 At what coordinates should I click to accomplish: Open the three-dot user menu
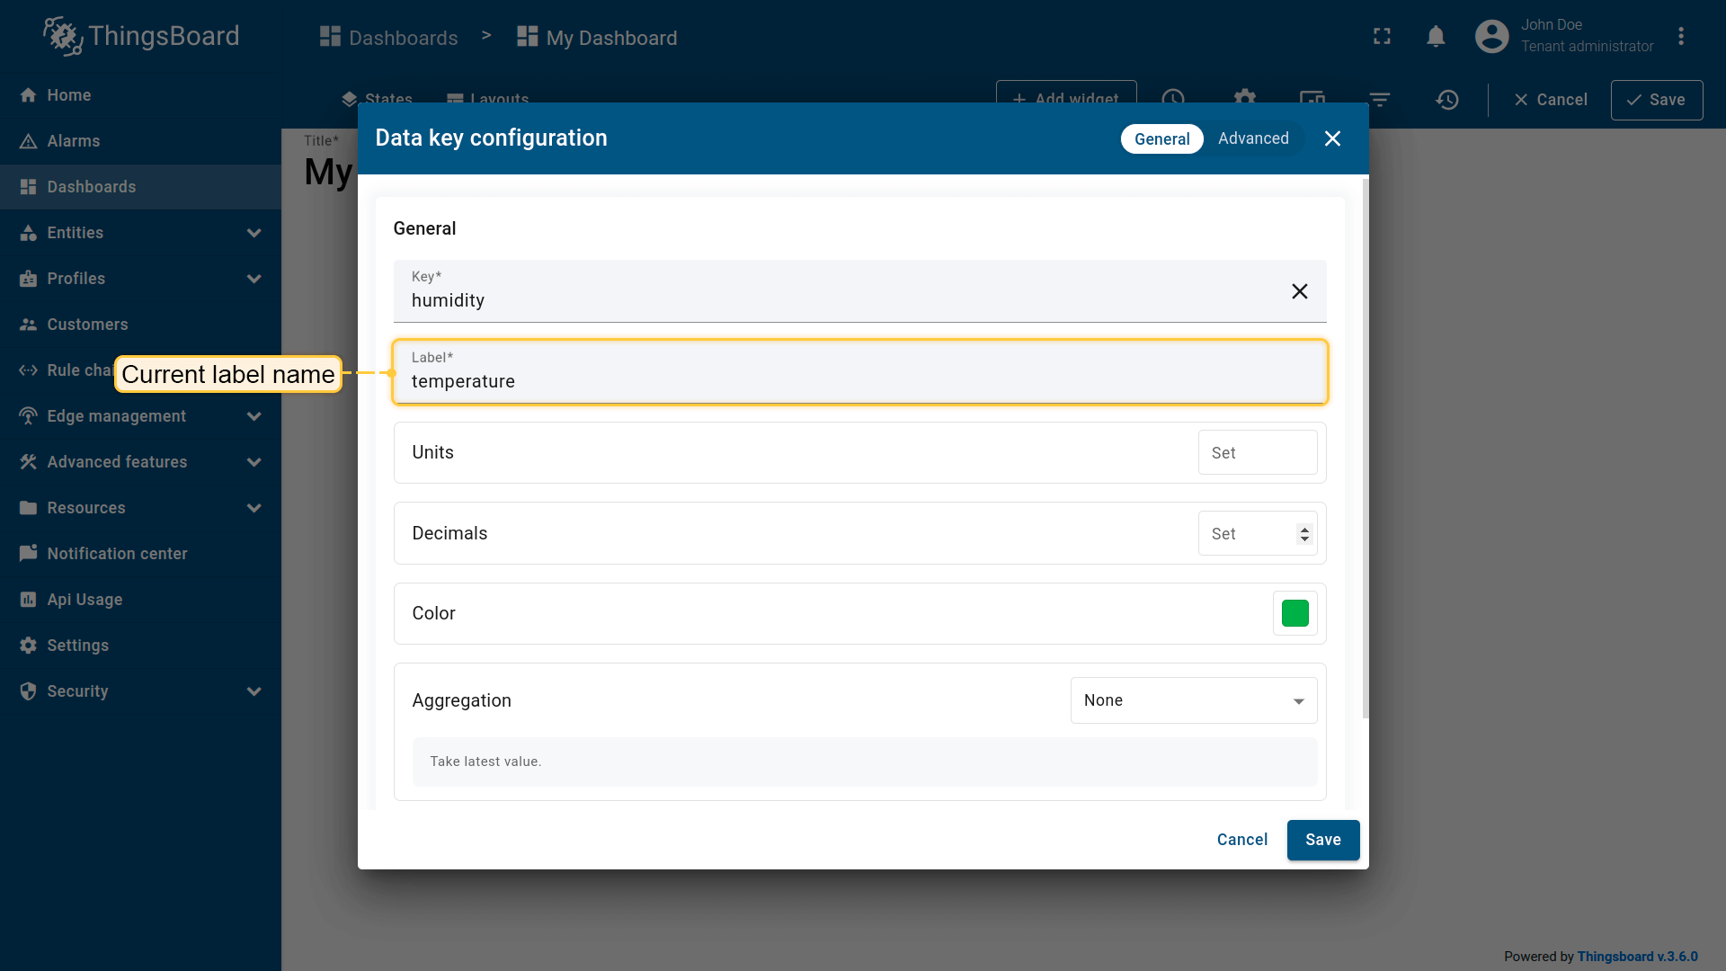coord(1680,37)
